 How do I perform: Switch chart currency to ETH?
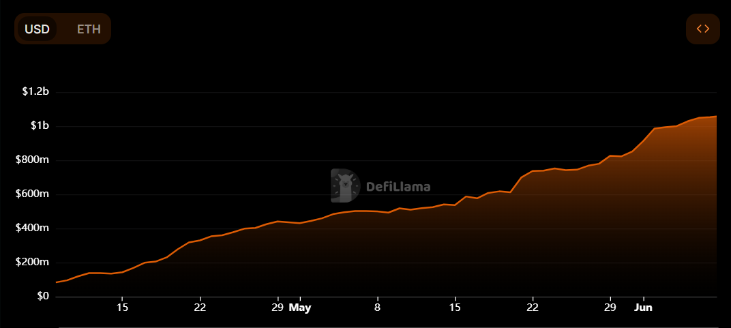pyautogui.click(x=89, y=29)
